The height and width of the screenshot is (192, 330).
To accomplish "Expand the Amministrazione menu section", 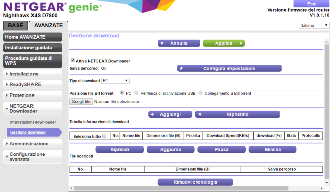I will click(x=32, y=144).
